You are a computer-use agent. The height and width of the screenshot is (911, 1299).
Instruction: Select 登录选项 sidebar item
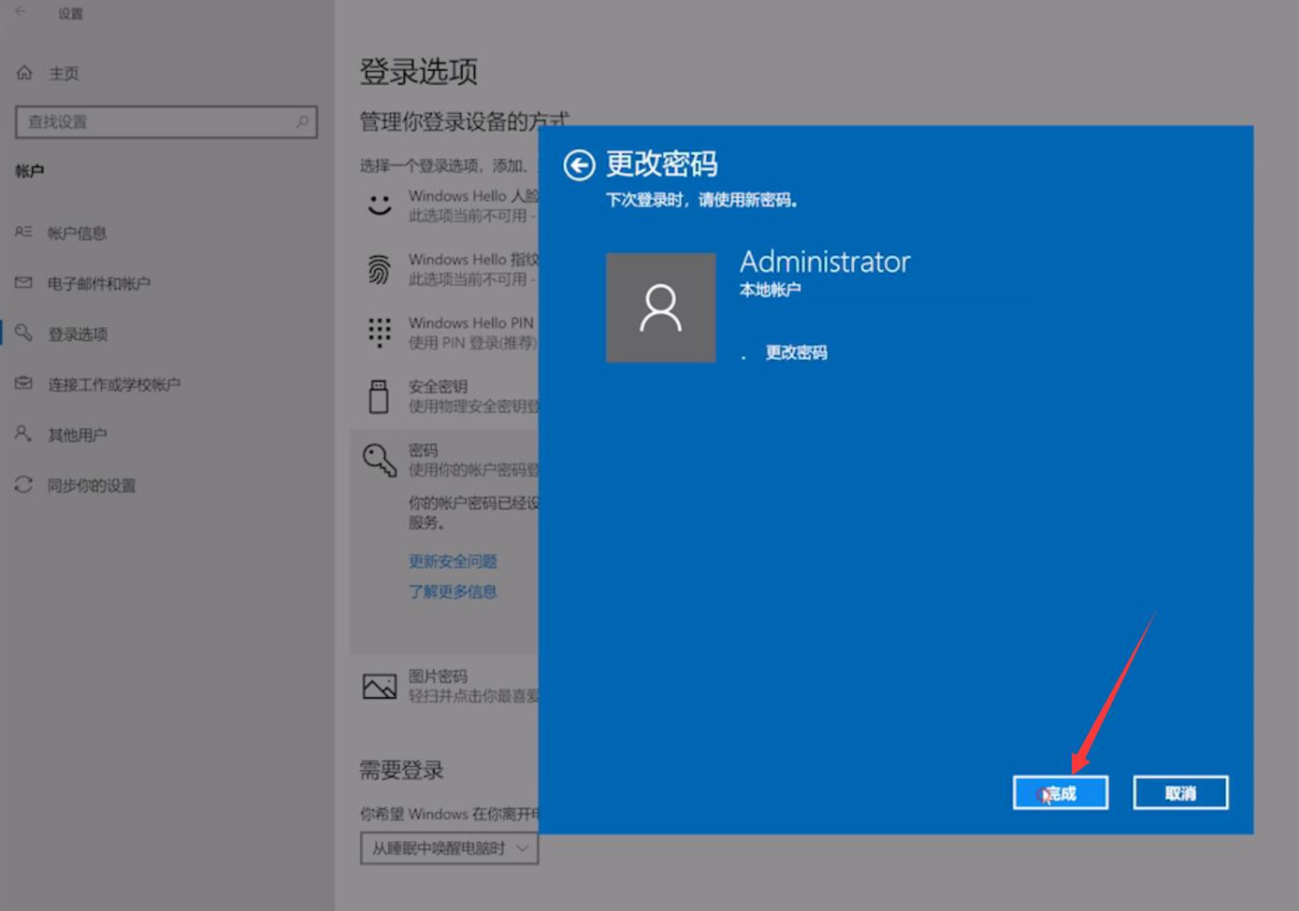point(78,334)
